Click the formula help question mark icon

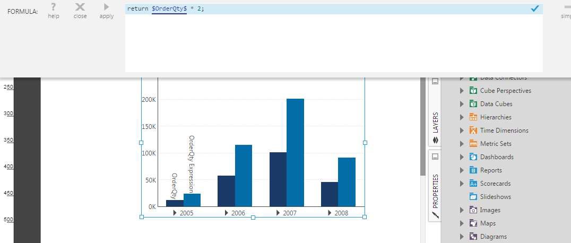53,7
